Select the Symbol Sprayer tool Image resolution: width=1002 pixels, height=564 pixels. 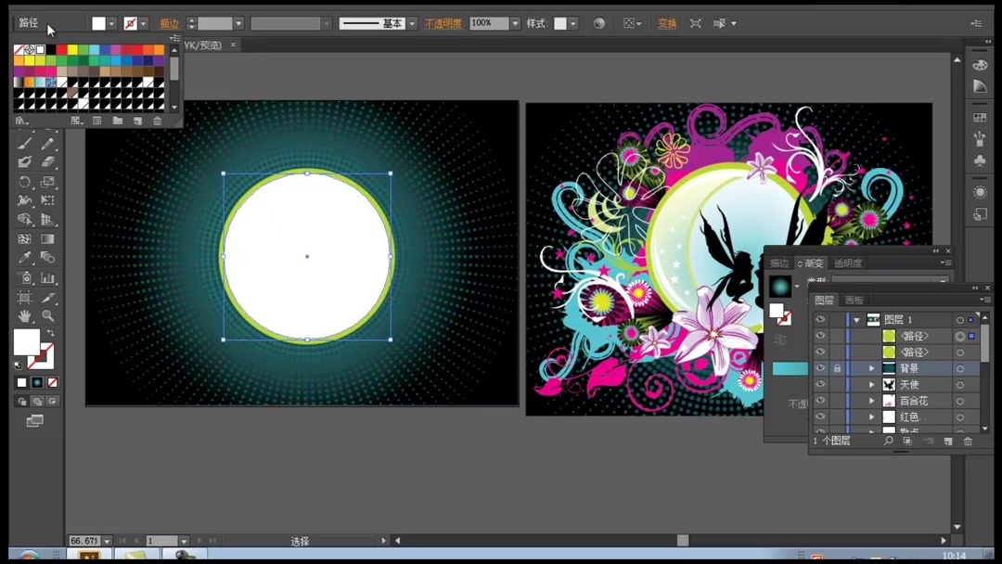pyautogui.click(x=24, y=278)
